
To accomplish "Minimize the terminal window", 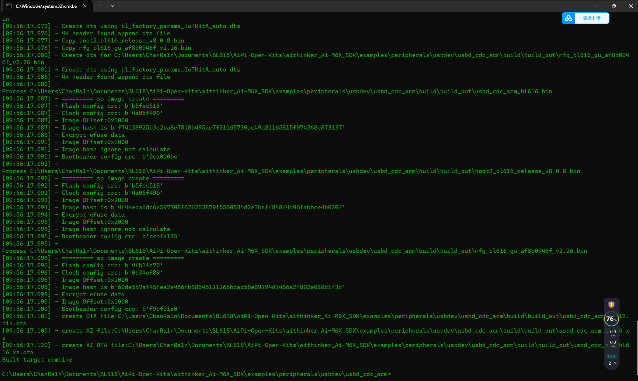I will (596, 6).
